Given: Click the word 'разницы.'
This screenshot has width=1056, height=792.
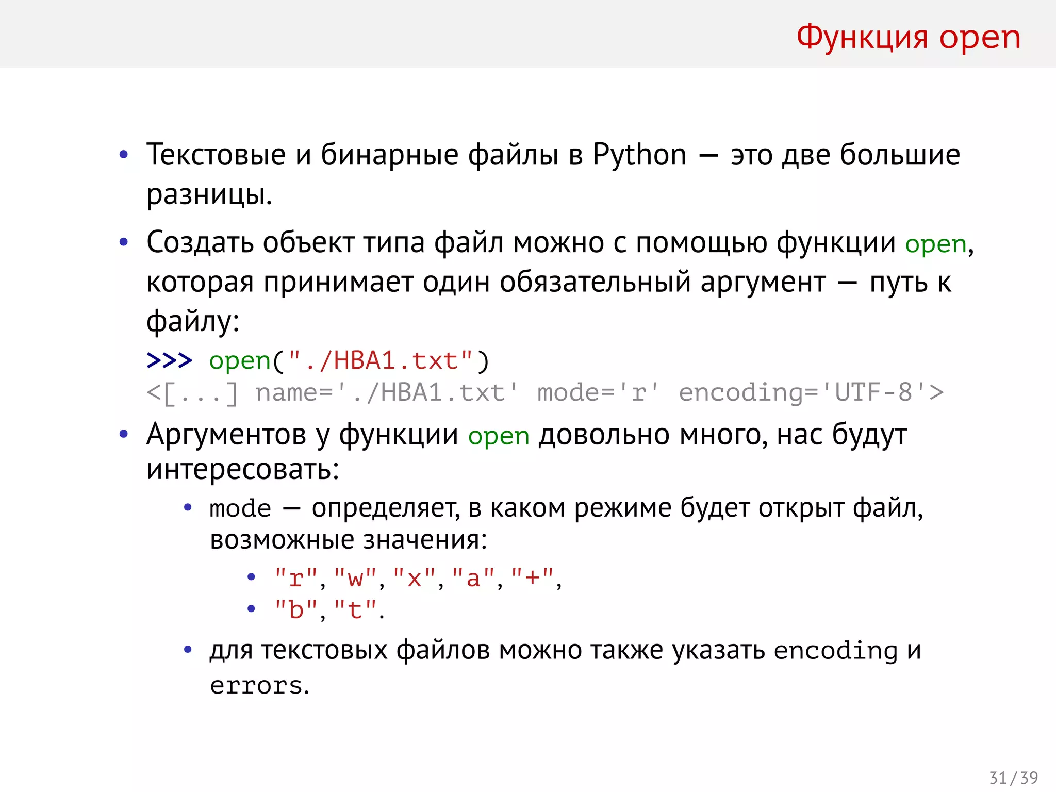Looking at the screenshot, I should [209, 194].
